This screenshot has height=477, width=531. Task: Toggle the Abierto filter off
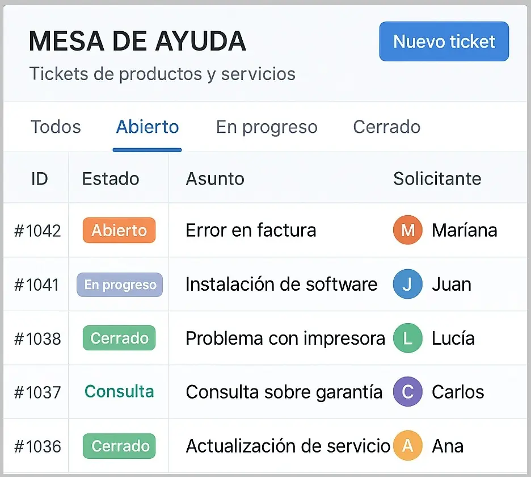[147, 127]
